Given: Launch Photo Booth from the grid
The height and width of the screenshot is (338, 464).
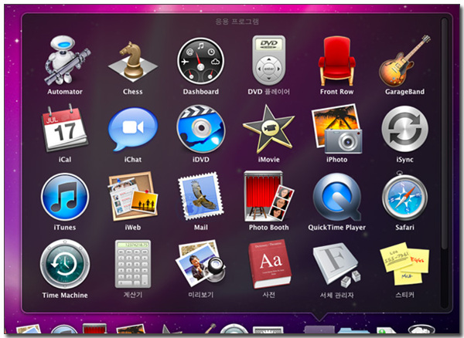Looking at the screenshot, I should click(x=268, y=196).
